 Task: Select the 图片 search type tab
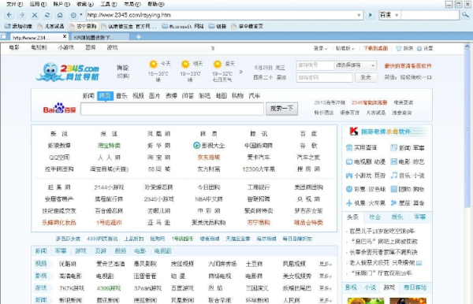point(155,96)
